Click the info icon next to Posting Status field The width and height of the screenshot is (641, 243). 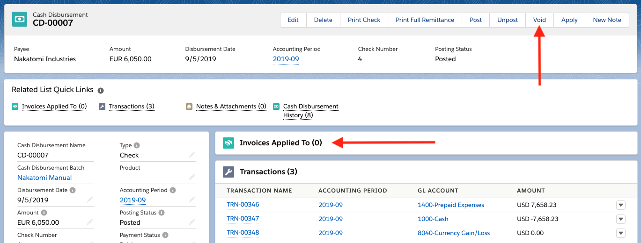pyautogui.click(x=162, y=213)
